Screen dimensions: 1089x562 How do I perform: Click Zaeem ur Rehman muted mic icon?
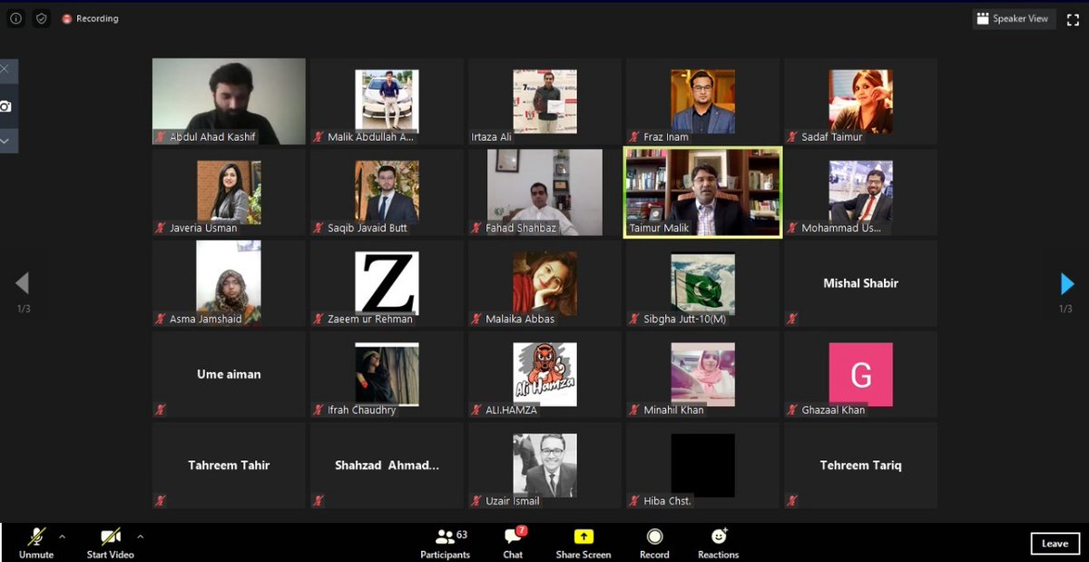pos(319,319)
